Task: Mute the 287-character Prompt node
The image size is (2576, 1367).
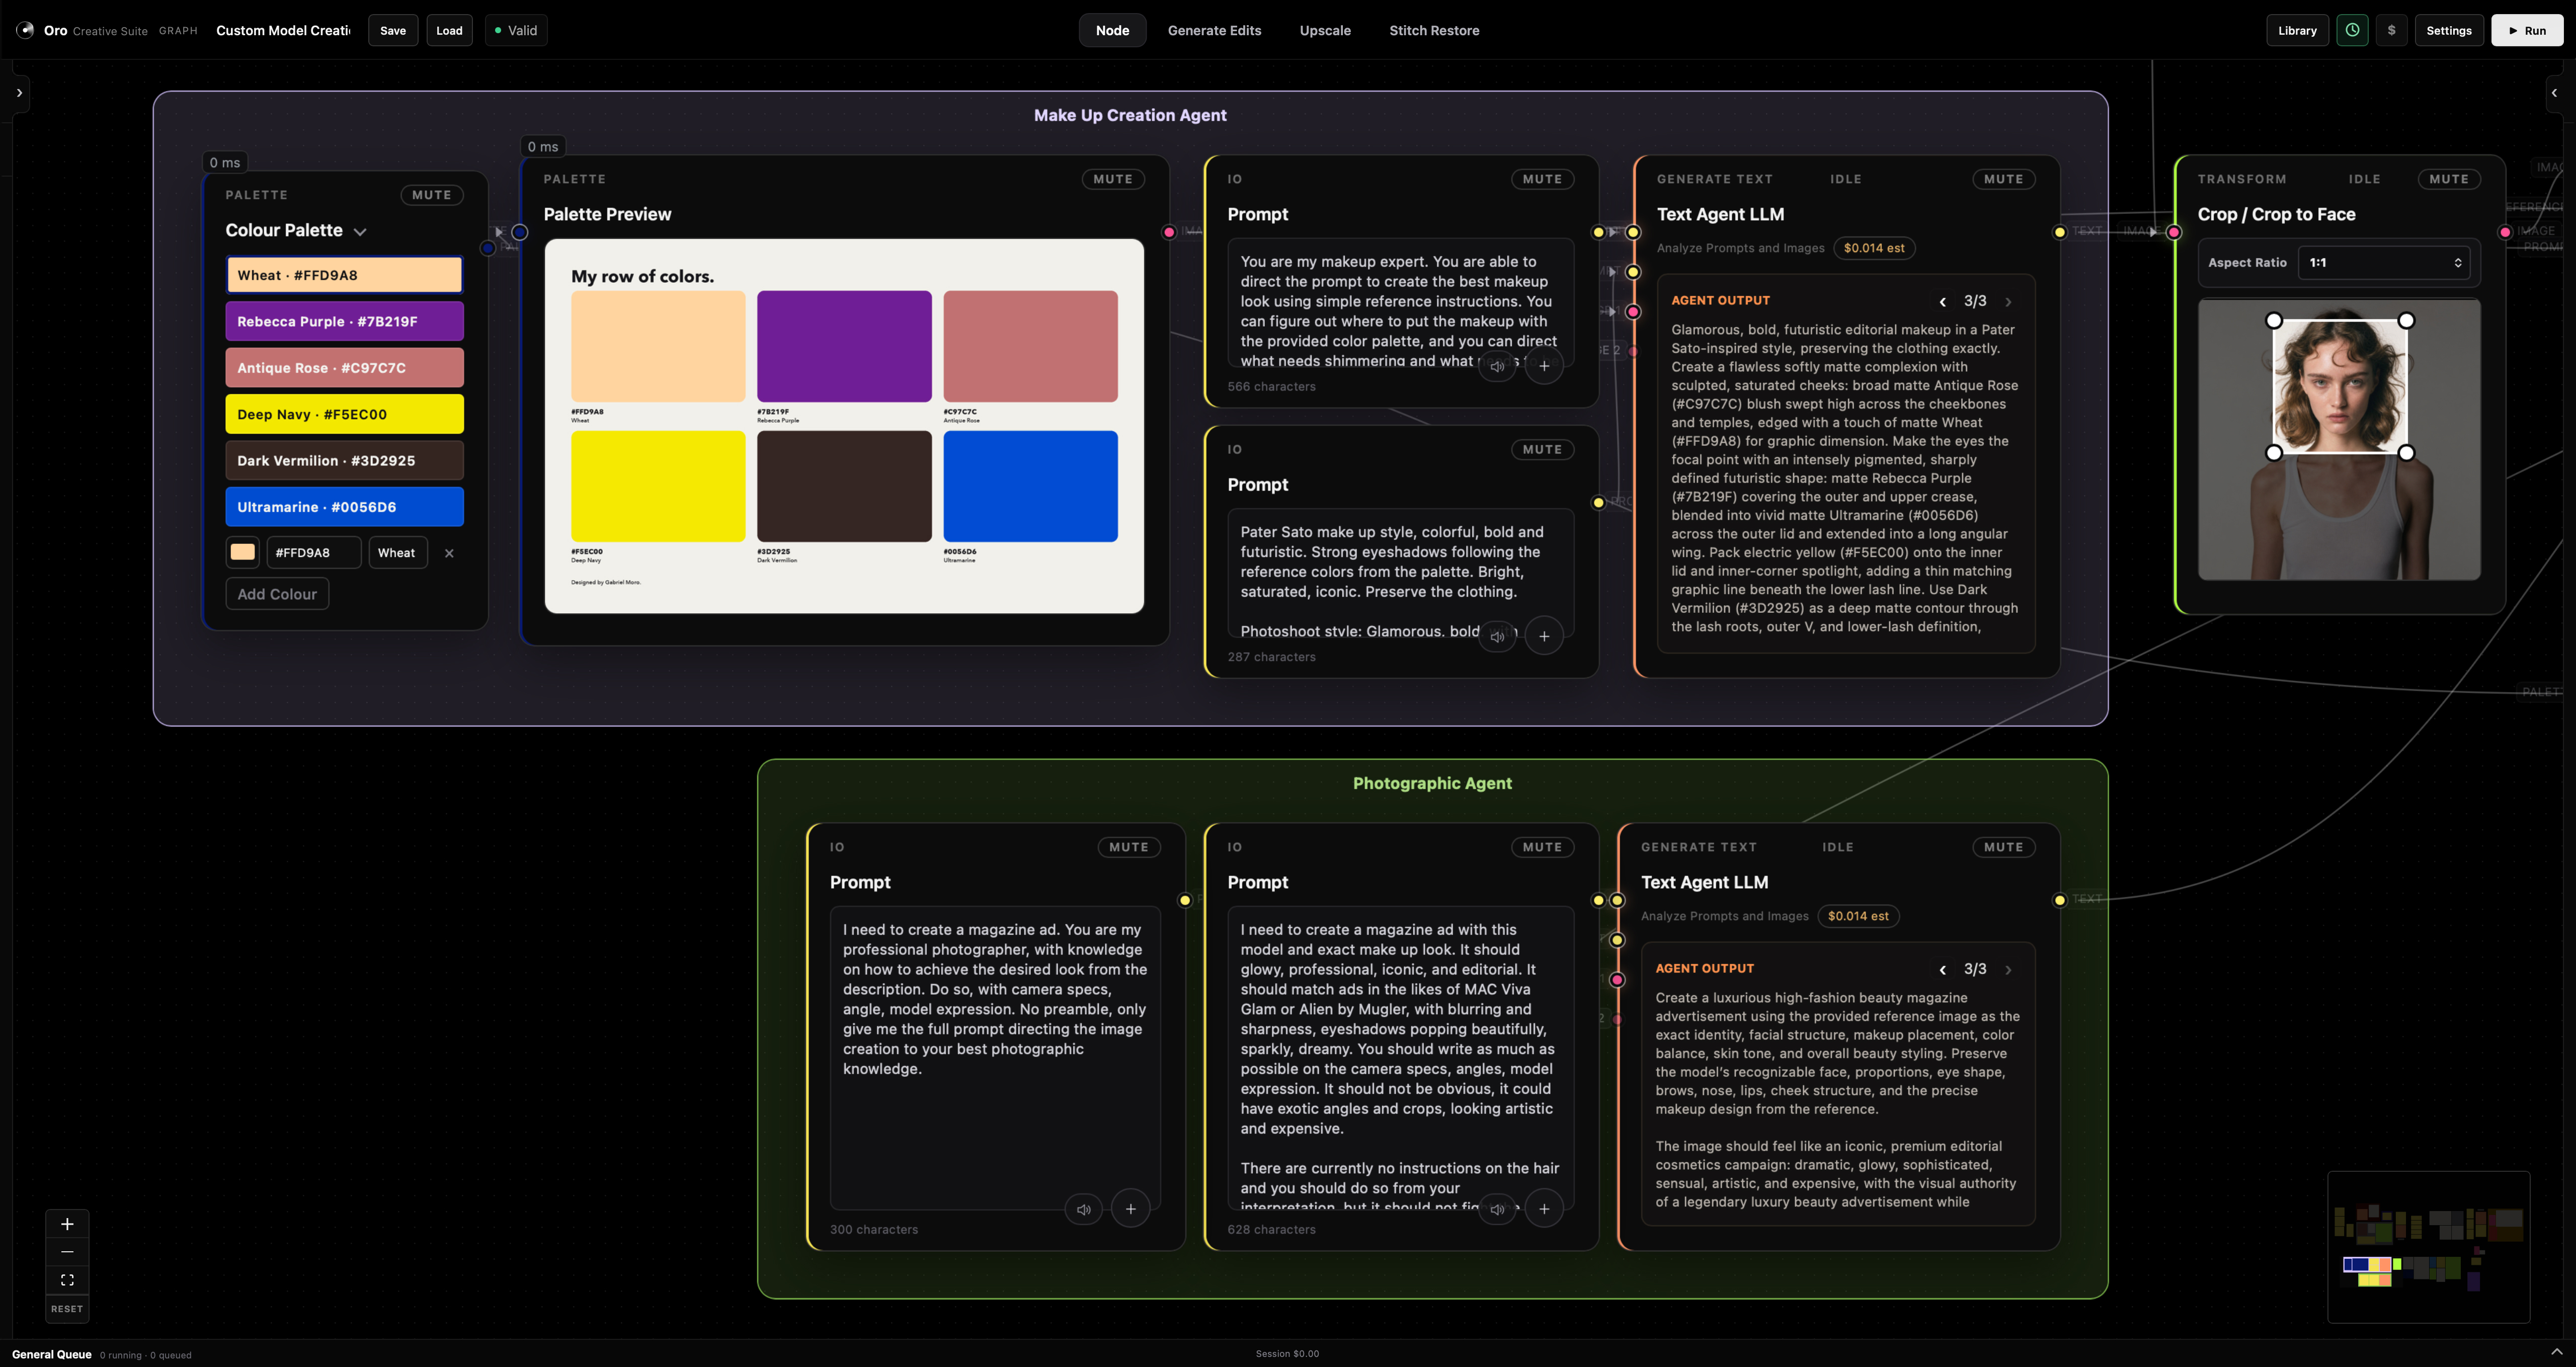Action: (1542, 449)
